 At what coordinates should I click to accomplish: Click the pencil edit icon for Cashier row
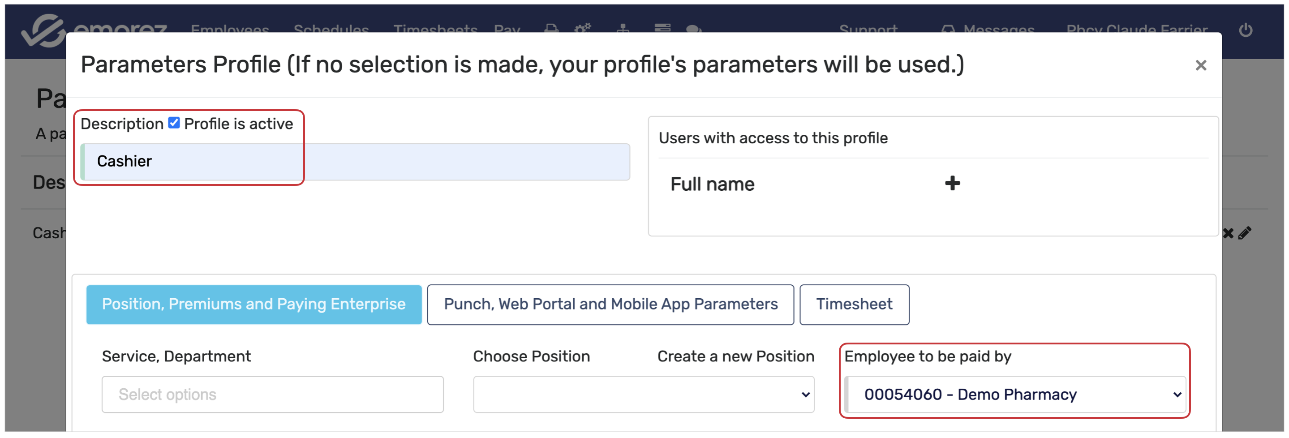point(1245,233)
